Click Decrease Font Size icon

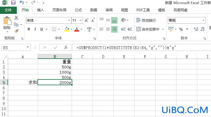(x=93, y=20)
